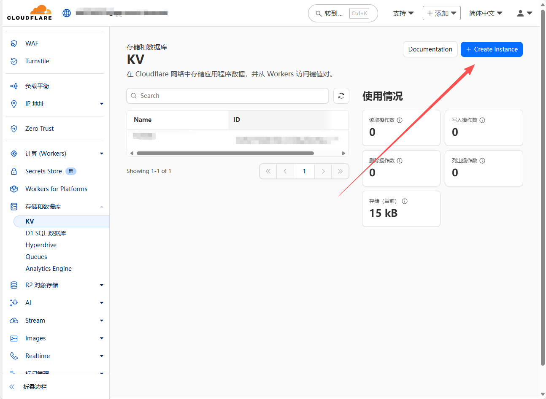
Task: Expand the IP 地址 submenu arrow
Action: click(x=102, y=104)
